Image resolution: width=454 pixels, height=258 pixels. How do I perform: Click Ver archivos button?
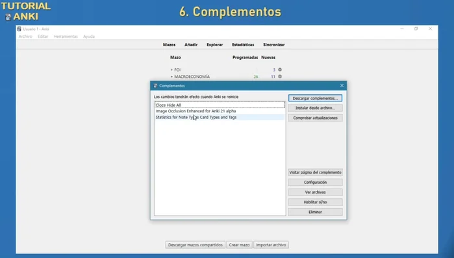coord(315,192)
